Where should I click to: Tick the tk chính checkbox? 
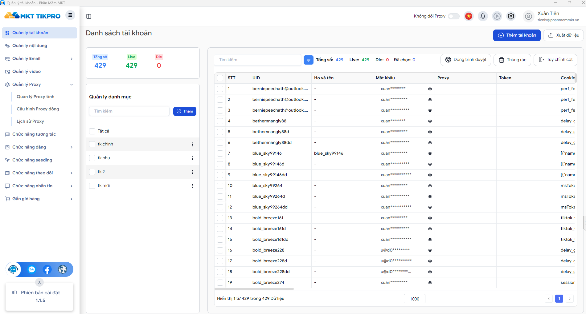(92, 144)
